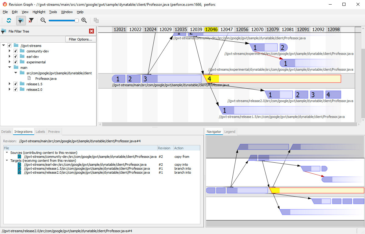
Task: Click the refresh Revision Graph icon
Action: [x=9, y=20]
